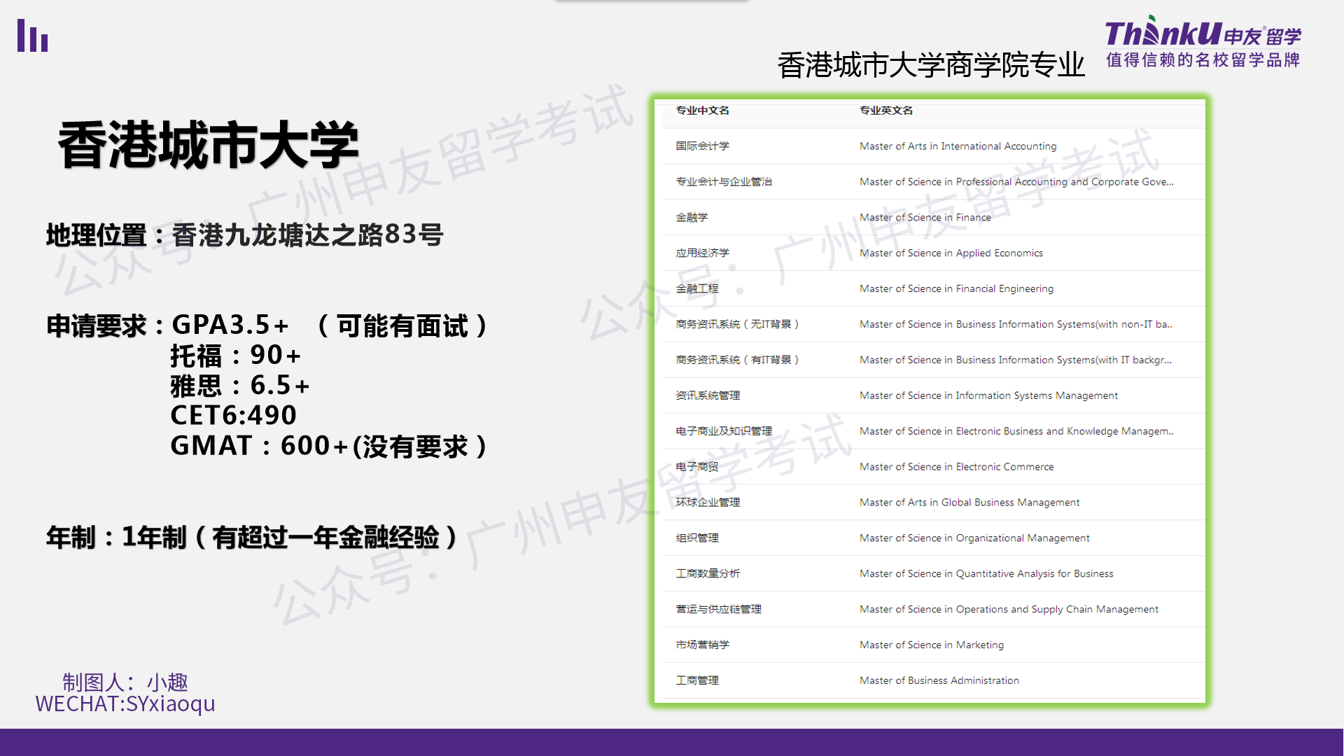
Task: Click the GMAT：600+ line
Action: [x=328, y=446]
